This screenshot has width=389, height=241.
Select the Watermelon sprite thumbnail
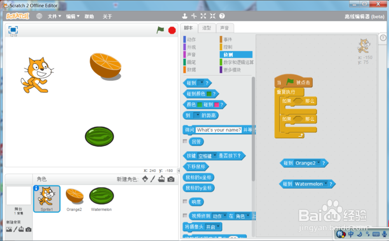coord(101,199)
